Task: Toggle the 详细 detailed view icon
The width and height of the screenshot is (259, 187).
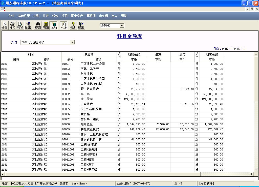Action: click(x=54, y=25)
